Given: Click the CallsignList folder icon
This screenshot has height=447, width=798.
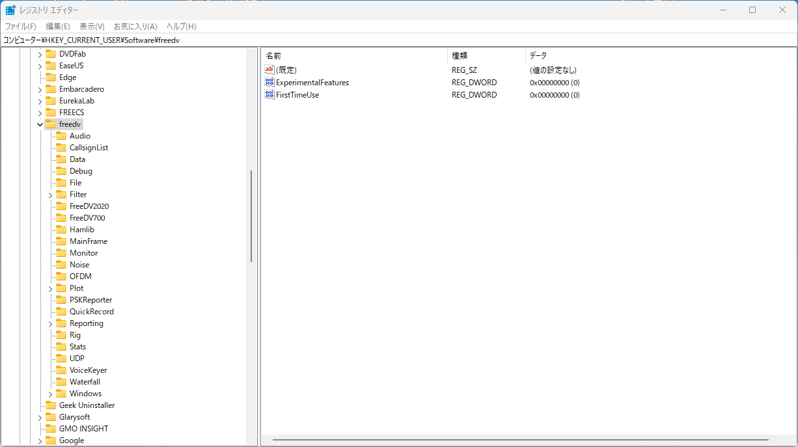Looking at the screenshot, I should [x=61, y=148].
